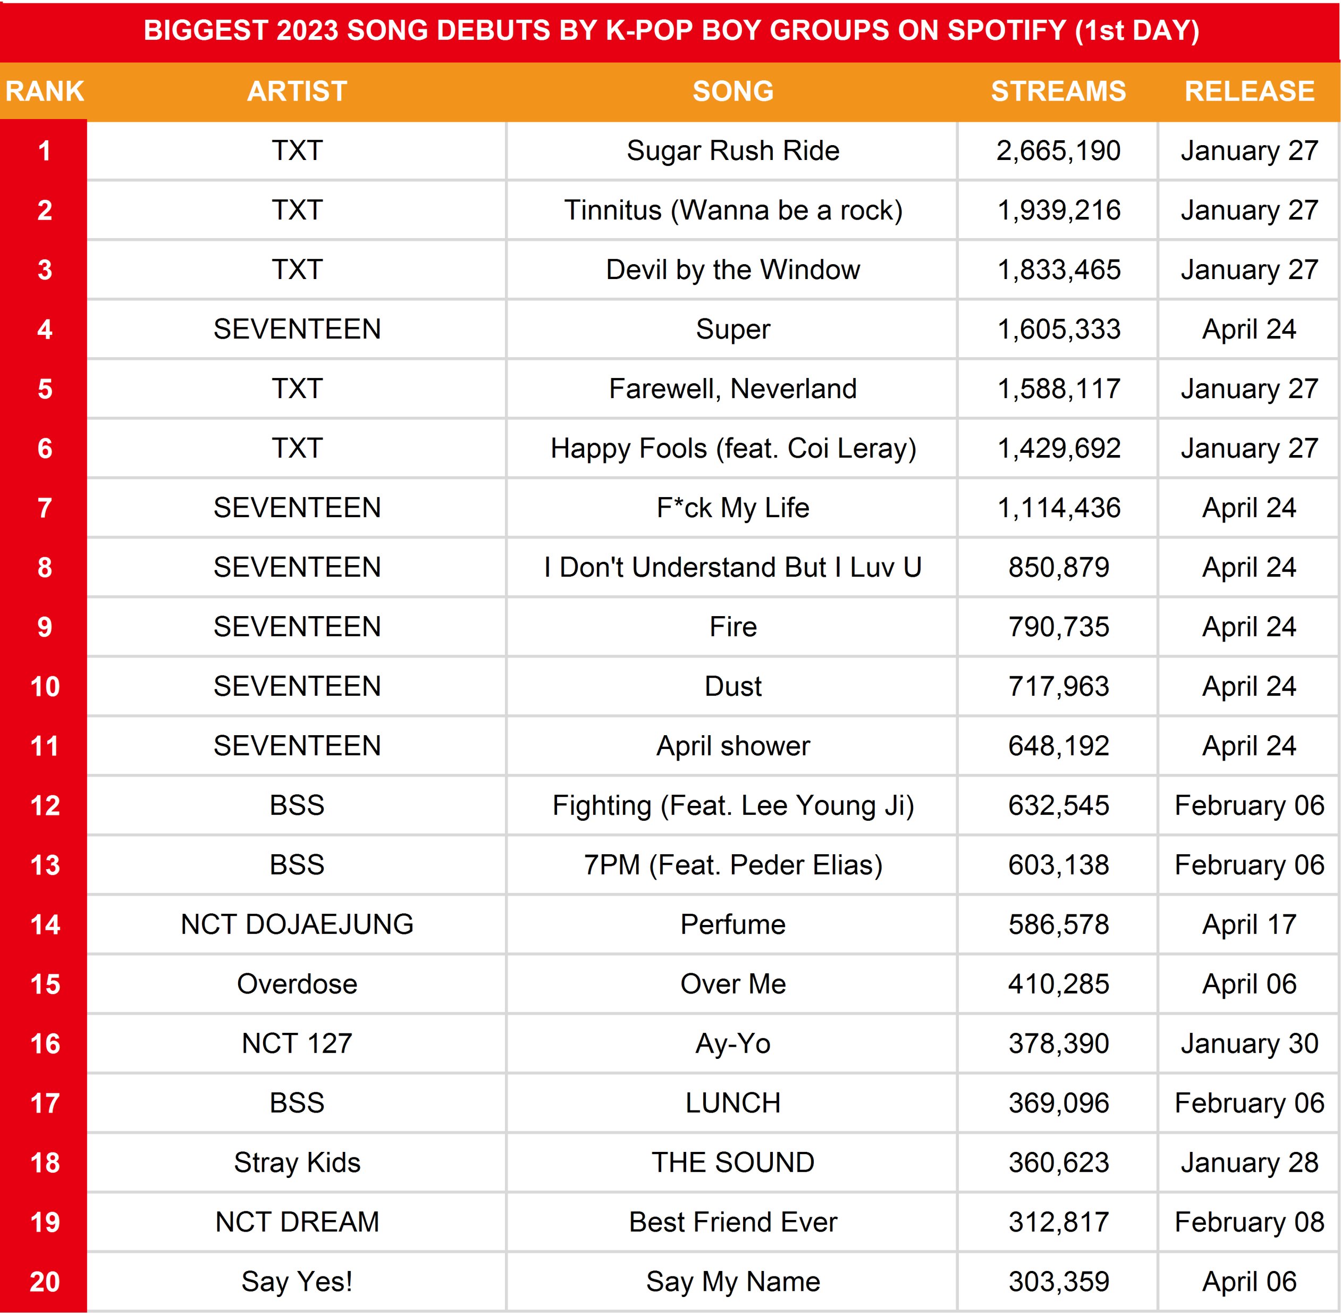Viewport: 1341px width, 1313px height.
Task: Click the artist 'NCT DOJAEJUNG'
Action: (x=297, y=925)
